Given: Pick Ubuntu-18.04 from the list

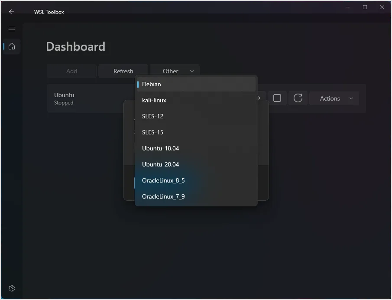Looking at the screenshot, I should 196,148.
